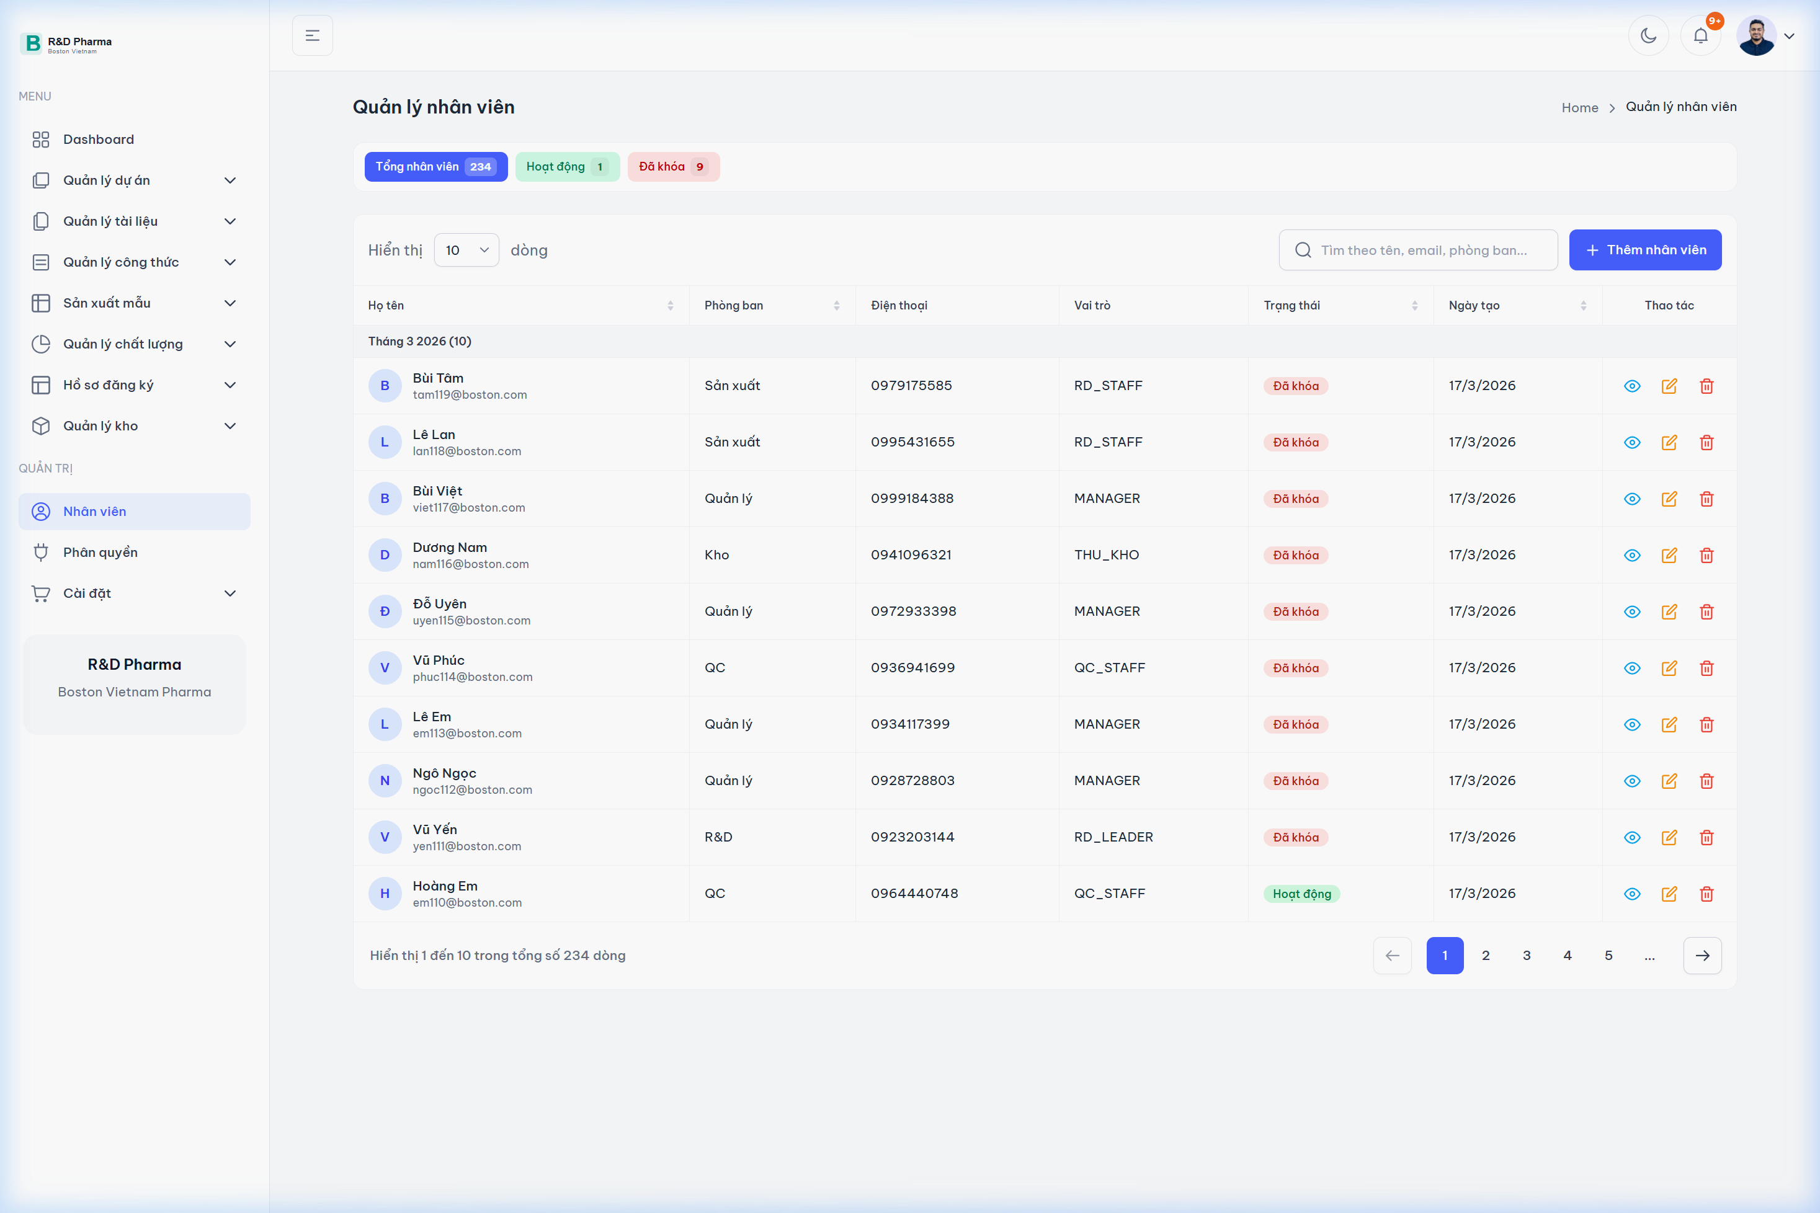The width and height of the screenshot is (1820, 1213).
Task: Click the Thêm nhân viên button
Action: click(x=1645, y=249)
